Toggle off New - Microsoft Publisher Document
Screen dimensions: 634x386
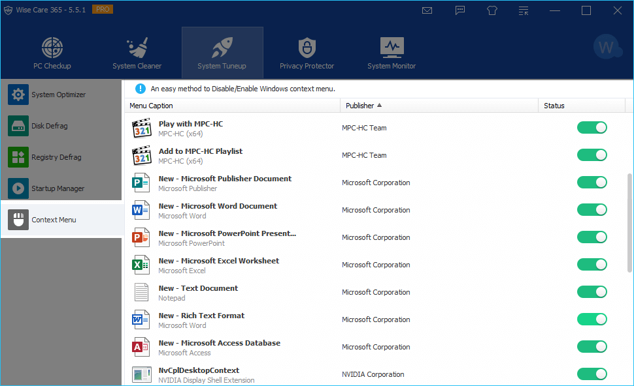592,183
